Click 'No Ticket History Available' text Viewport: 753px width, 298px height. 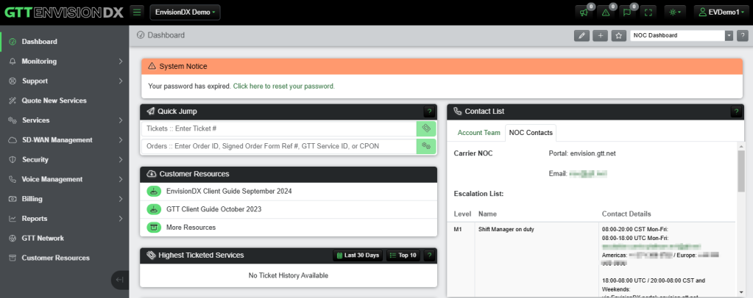point(288,275)
